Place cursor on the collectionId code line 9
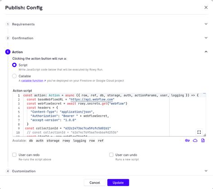This screenshot has width=213, height=189. 68,128
